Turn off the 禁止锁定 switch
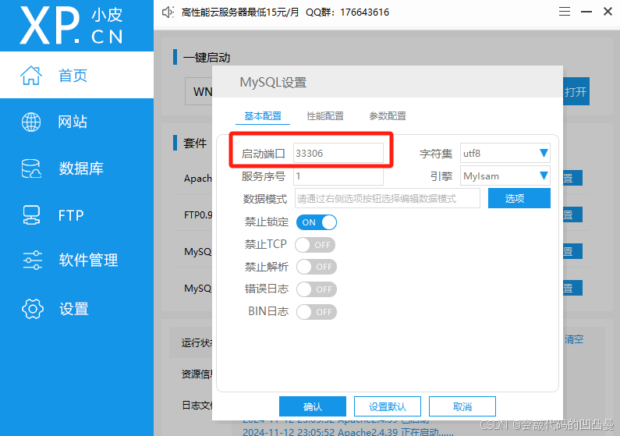This screenshot has height=436, width=620. pyautogui.click(x=317, y=222)
